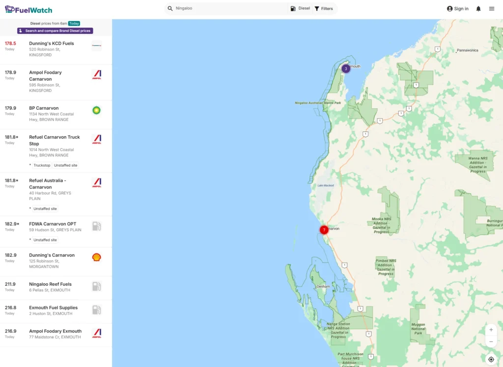Click the search magnifier icon
Image resolution: width=503 pixels, height=367 pixels.
(169, 8)
